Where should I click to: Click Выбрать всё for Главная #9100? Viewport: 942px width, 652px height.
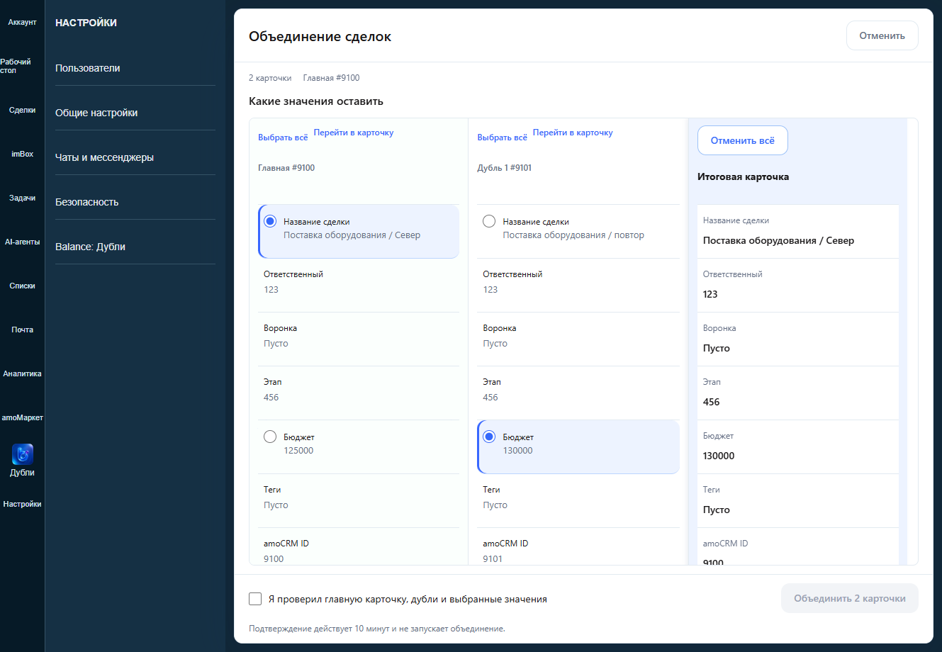pyautogui.click(x=283, y=137)
